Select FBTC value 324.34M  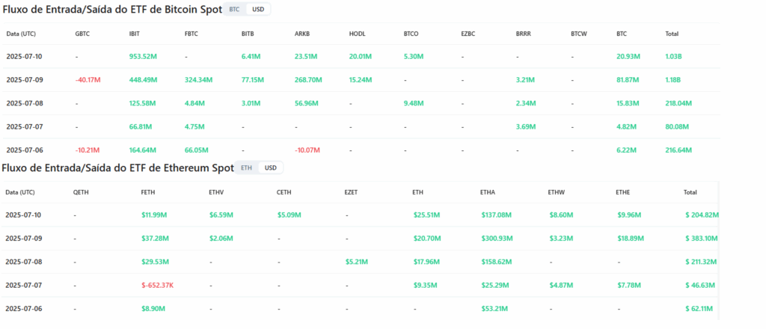(198, 80)
